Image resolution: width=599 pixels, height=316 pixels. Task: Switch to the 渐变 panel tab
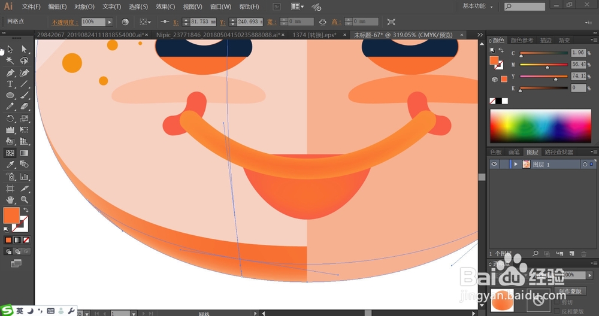[564, 40]
